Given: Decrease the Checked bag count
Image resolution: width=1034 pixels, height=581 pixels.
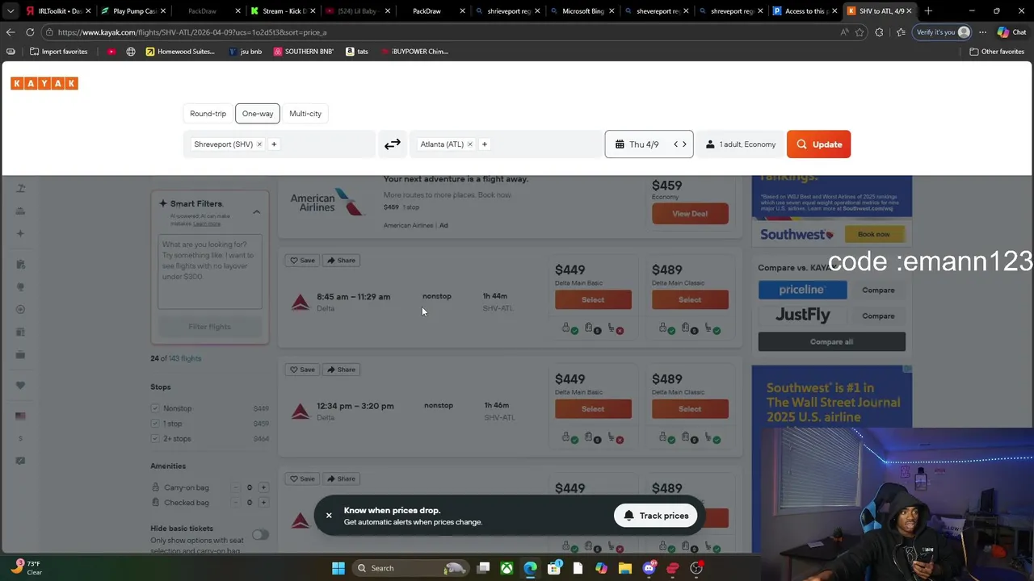Looking at the screenshot, I should (x=236, y=503).
